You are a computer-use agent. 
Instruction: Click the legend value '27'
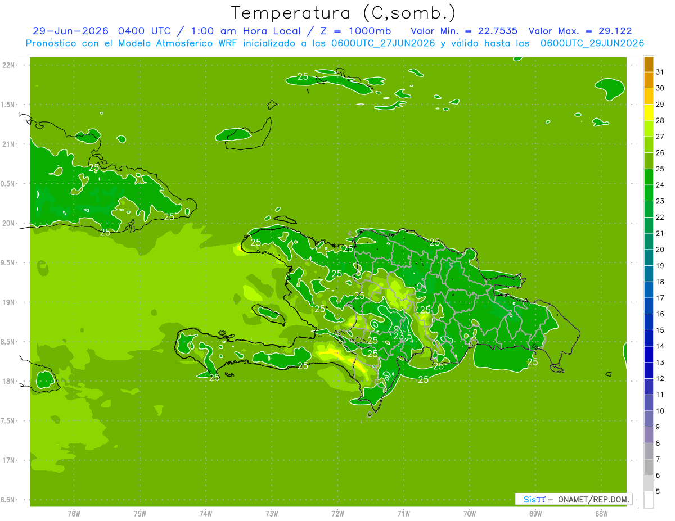point(660,137)
